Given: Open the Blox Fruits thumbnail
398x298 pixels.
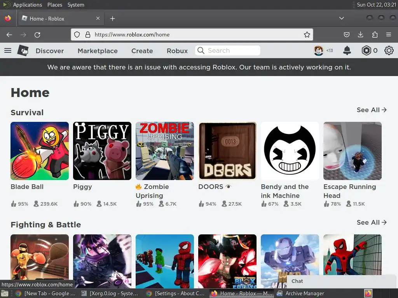Looking at the screenshot, I should tap(227, 261).
